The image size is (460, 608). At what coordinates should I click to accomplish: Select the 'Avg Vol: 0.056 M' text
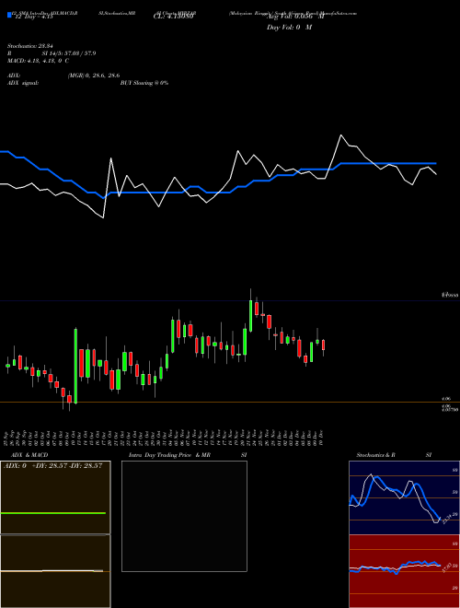[296, 17]
